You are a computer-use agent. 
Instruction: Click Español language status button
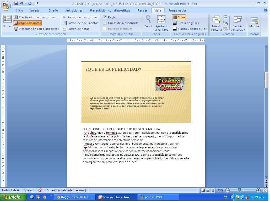point(66,190)
